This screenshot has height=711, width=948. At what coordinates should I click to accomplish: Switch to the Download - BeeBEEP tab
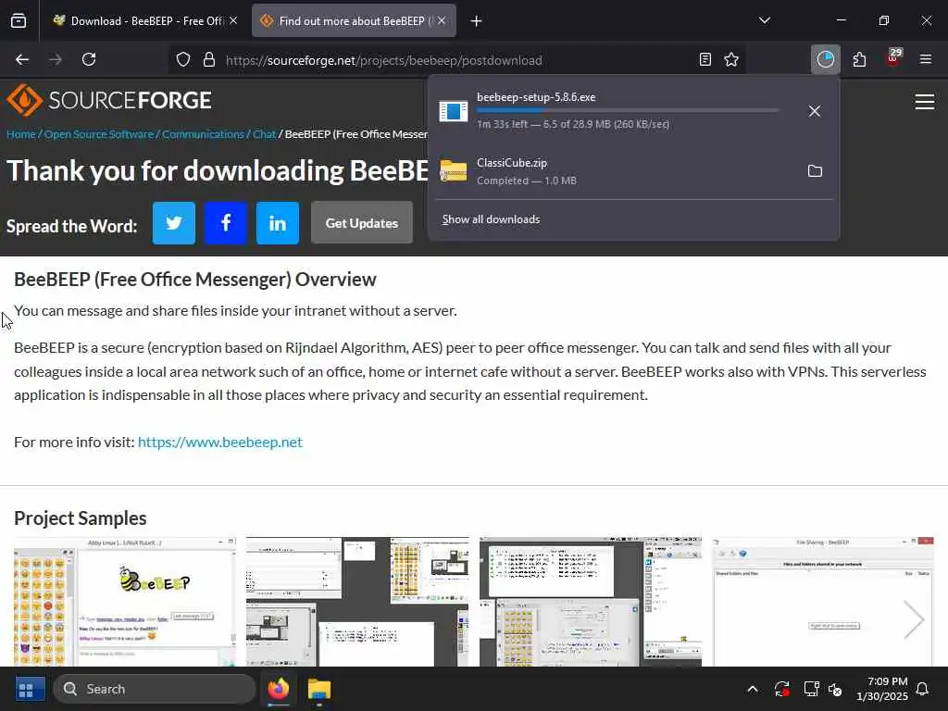click(x=145, y=20)
